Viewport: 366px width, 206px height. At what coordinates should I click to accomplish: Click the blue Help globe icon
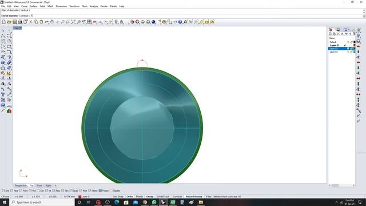click(180, 22)
